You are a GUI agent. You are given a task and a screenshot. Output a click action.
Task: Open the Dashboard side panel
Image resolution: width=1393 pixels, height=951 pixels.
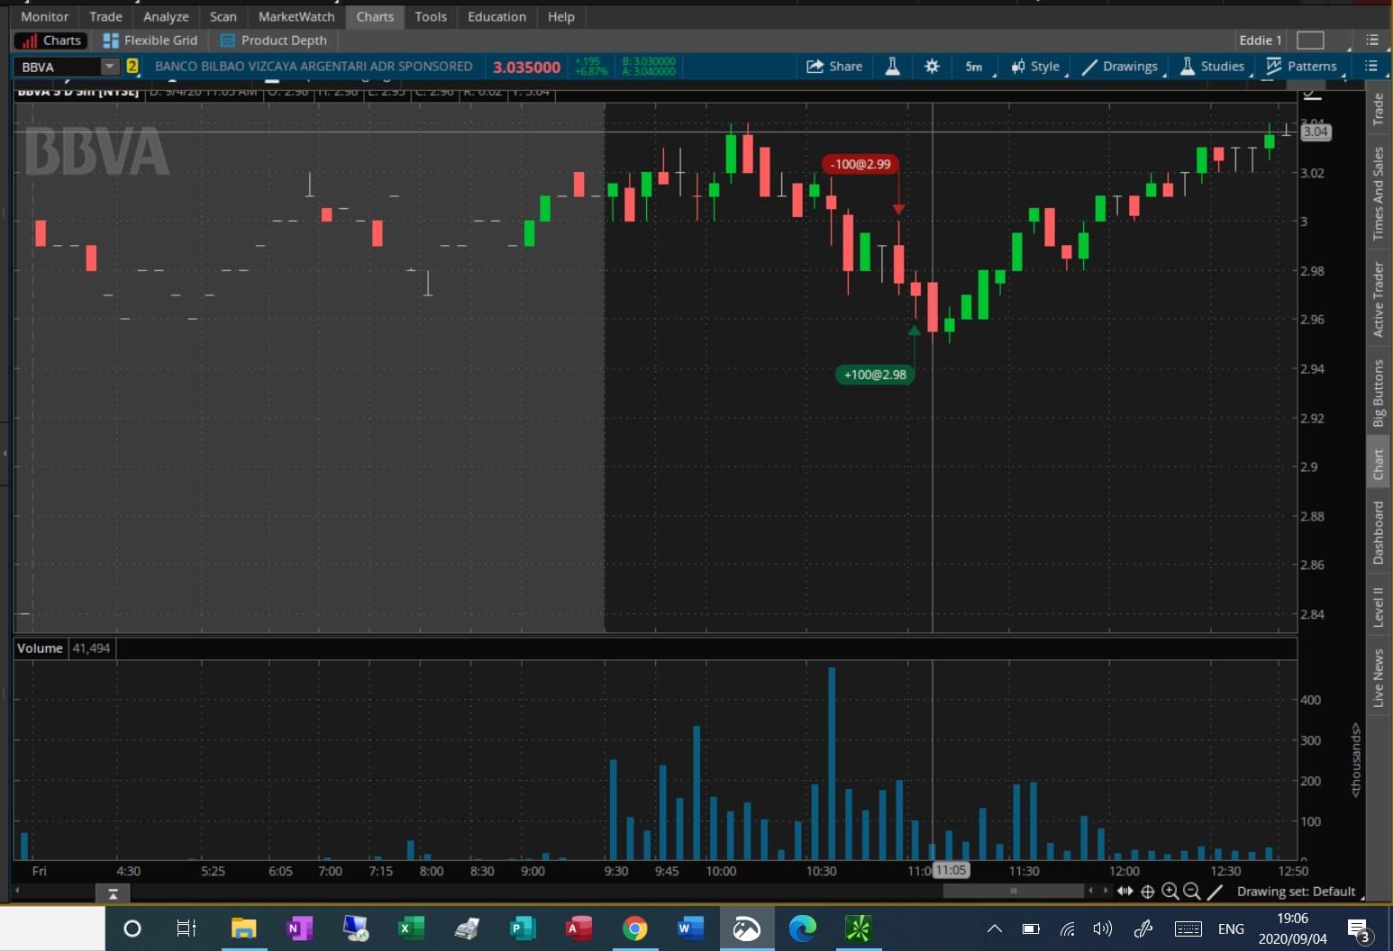pyautogui.click(x=1378, y=532)
